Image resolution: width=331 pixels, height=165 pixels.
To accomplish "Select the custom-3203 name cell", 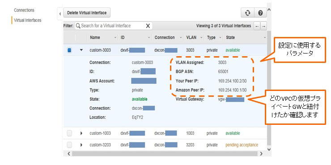I will pyautogui.click(x=100, y=145).
